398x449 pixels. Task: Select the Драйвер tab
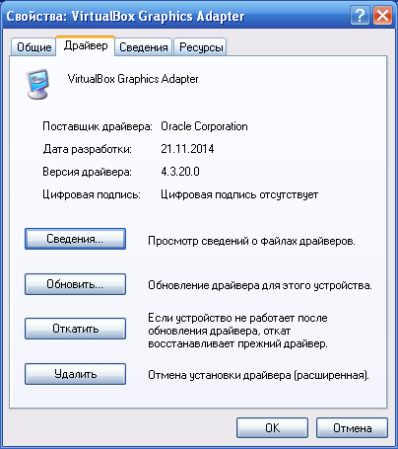coord(86,45)
